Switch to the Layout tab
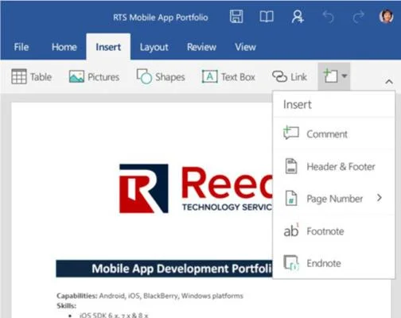Viewport: 401px width, 318px height. (x=154, y=47)
